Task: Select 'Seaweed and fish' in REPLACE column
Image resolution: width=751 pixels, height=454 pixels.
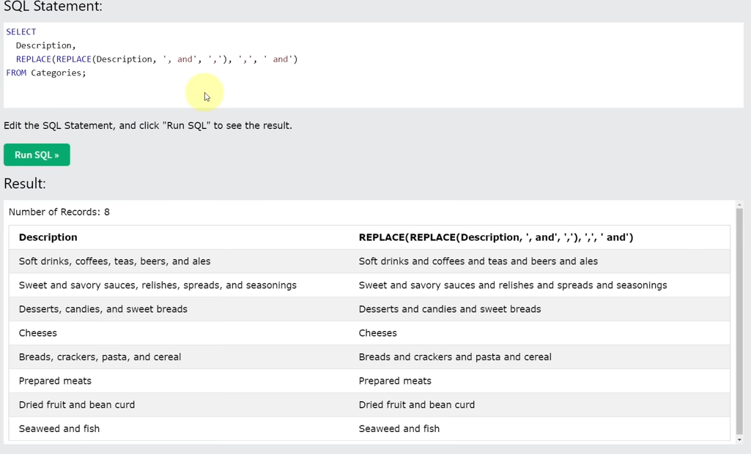Action: 399,428
